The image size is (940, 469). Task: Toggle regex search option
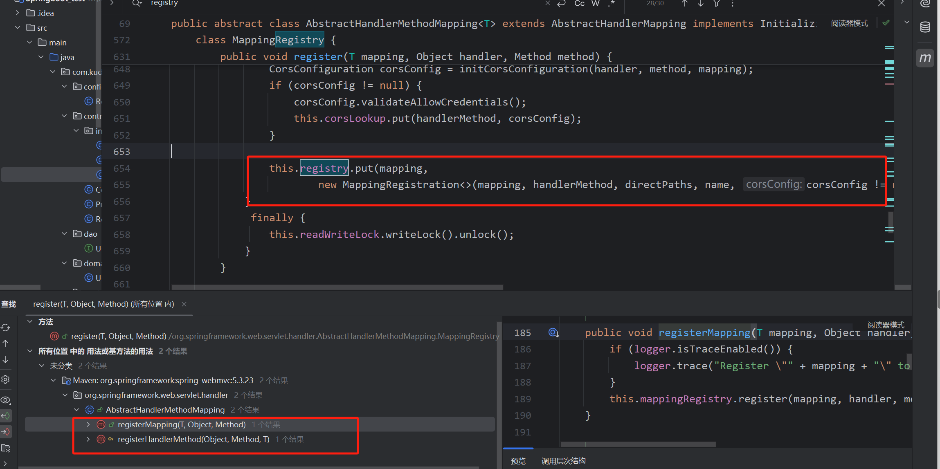pos(611,4)
